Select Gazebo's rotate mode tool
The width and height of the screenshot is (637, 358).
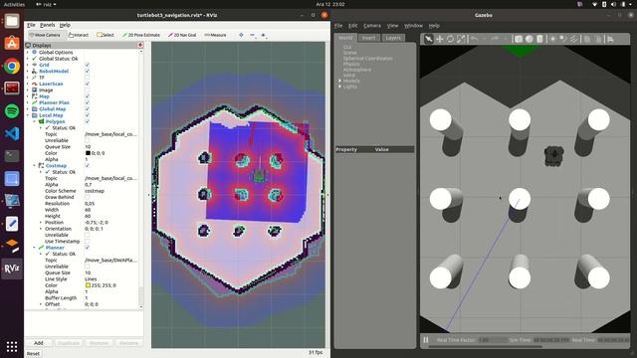click(450, 39)
